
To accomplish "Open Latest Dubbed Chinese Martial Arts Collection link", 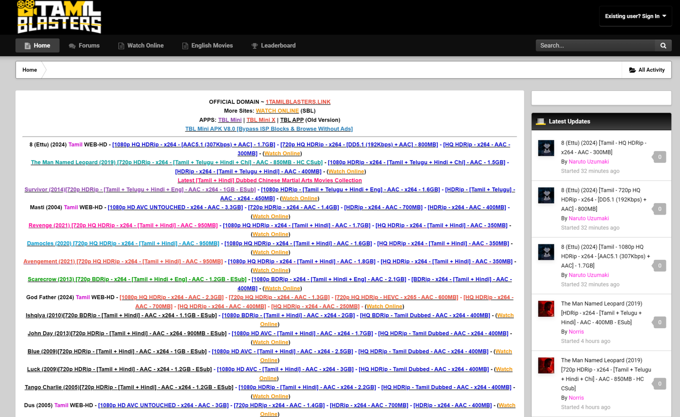I will 269,180.
